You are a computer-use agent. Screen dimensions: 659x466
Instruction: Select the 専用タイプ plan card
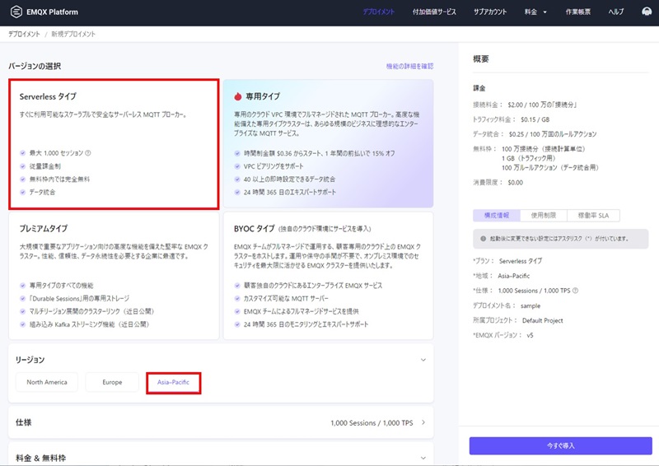point(328,143)
